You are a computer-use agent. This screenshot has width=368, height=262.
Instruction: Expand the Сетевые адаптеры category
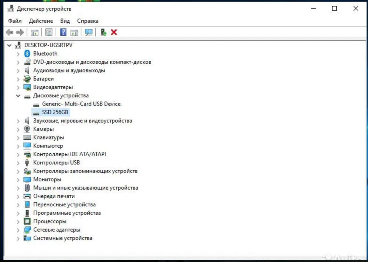point(18,230)
